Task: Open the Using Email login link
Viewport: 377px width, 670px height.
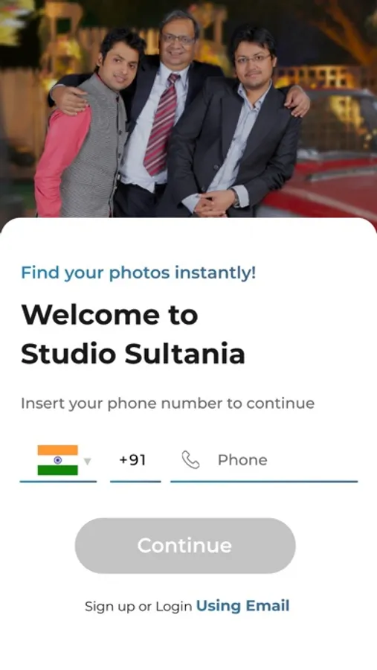Action: tap(242, 606)
